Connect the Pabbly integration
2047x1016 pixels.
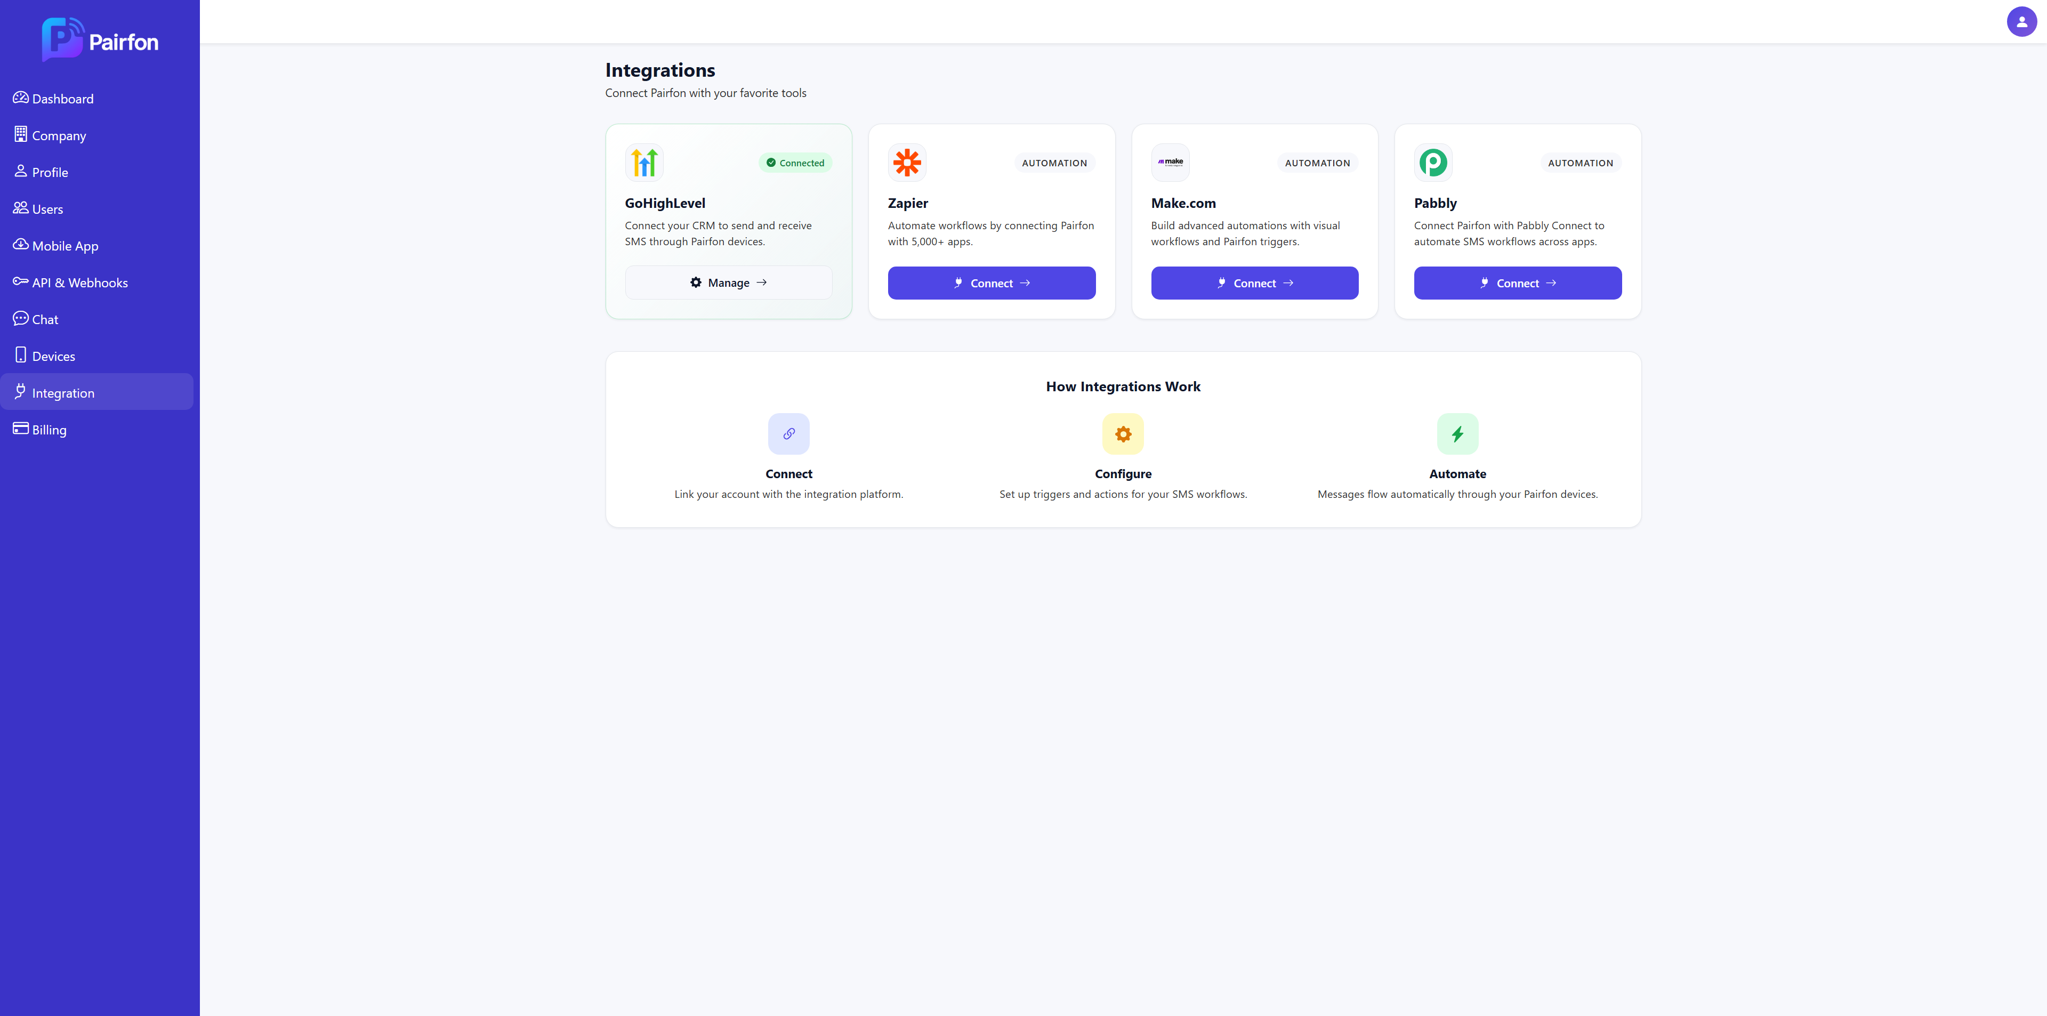[x=1517, y=283]
